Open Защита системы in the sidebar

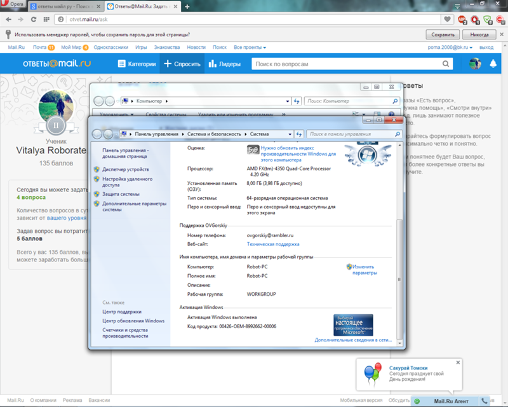point(121,193)
